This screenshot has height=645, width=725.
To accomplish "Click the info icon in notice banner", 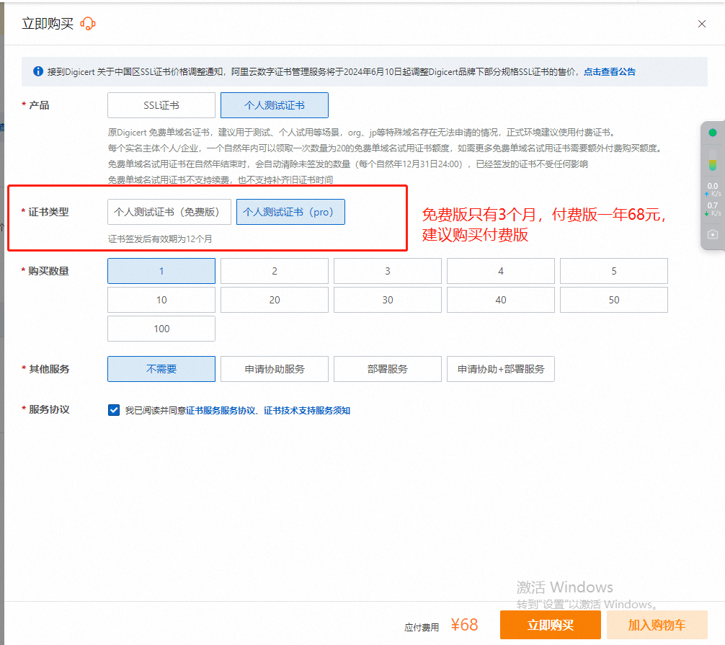I will point(37,71).
